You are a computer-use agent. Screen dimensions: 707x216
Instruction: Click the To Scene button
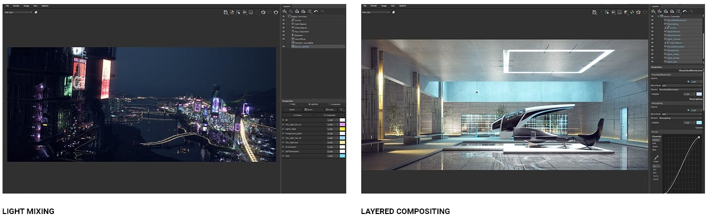[x=297, y=115]
